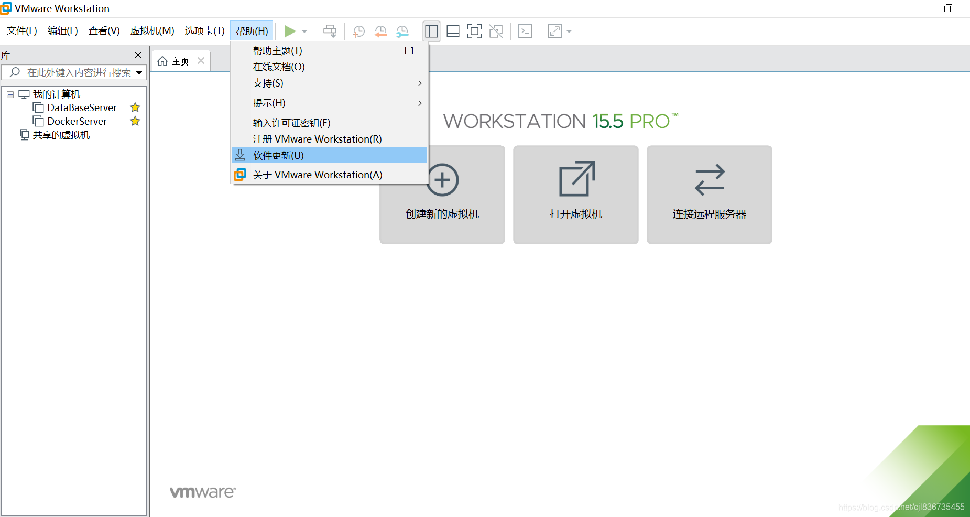
Task: Select the DockerServer virtual machine
Action: tap(77, 121)
